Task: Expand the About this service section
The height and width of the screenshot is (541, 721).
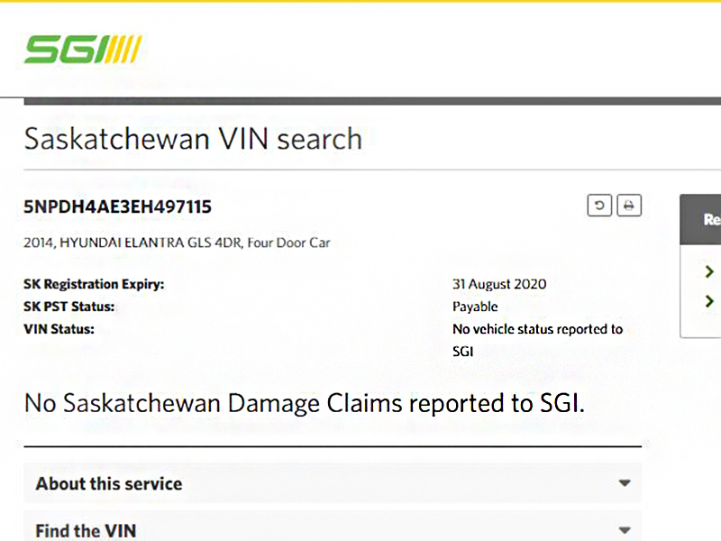Action: click(333, 483)
